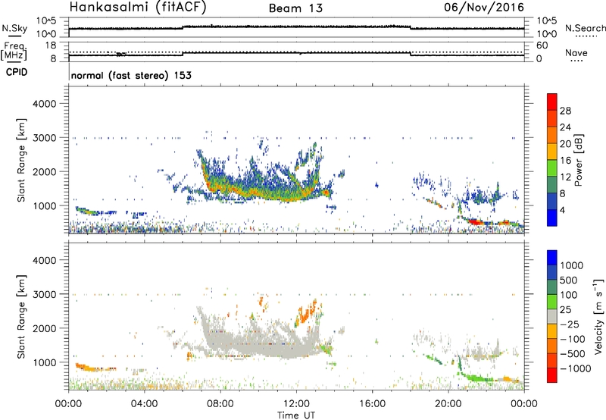This screenshot has width=606, height=420.
Task: Select the 12 label on Power colorbar
Action: [x=565, y=177]
